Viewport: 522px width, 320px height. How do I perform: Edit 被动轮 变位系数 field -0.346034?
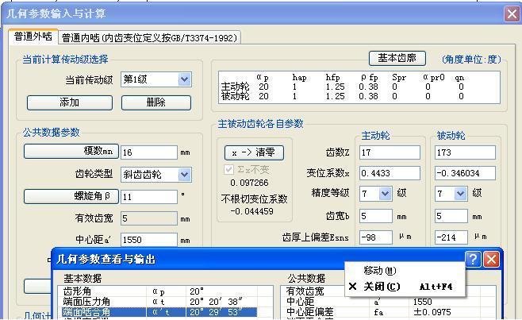[x=465, y=173]
